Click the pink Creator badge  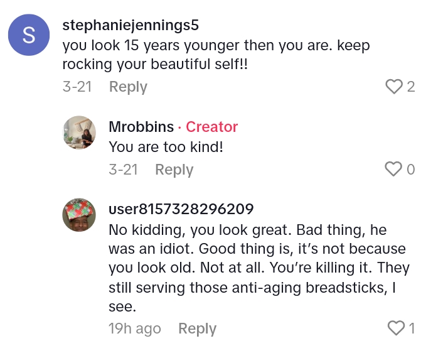[x=212, y=127]
